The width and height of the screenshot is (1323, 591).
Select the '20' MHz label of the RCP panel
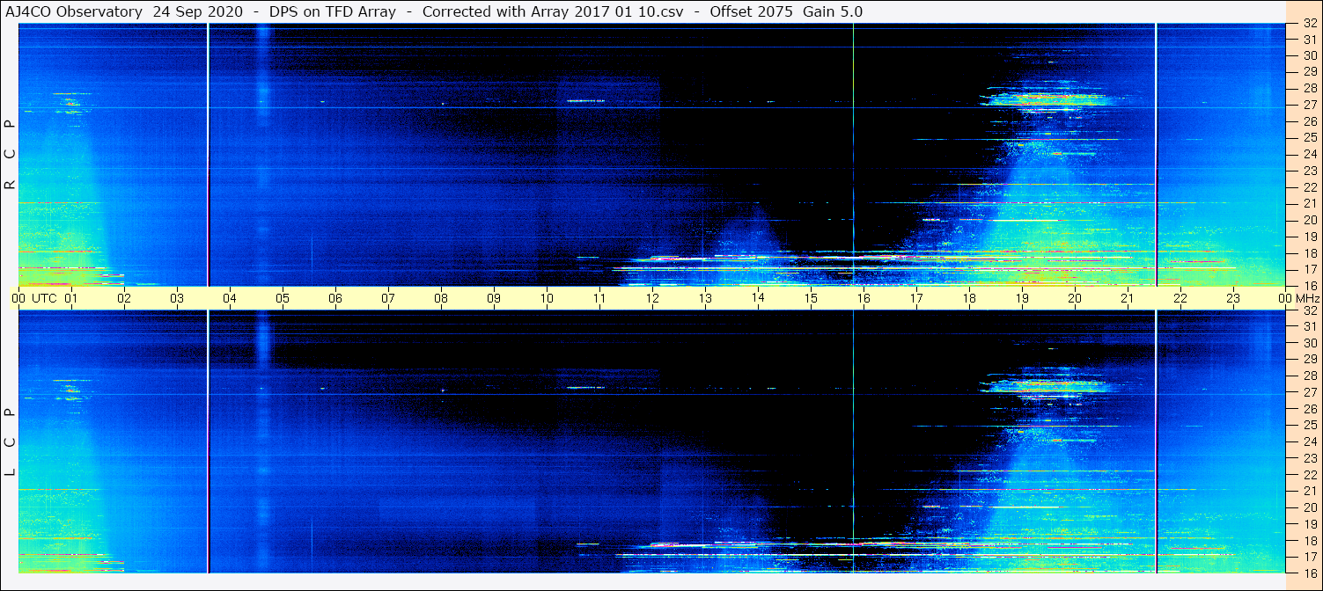1310,220
